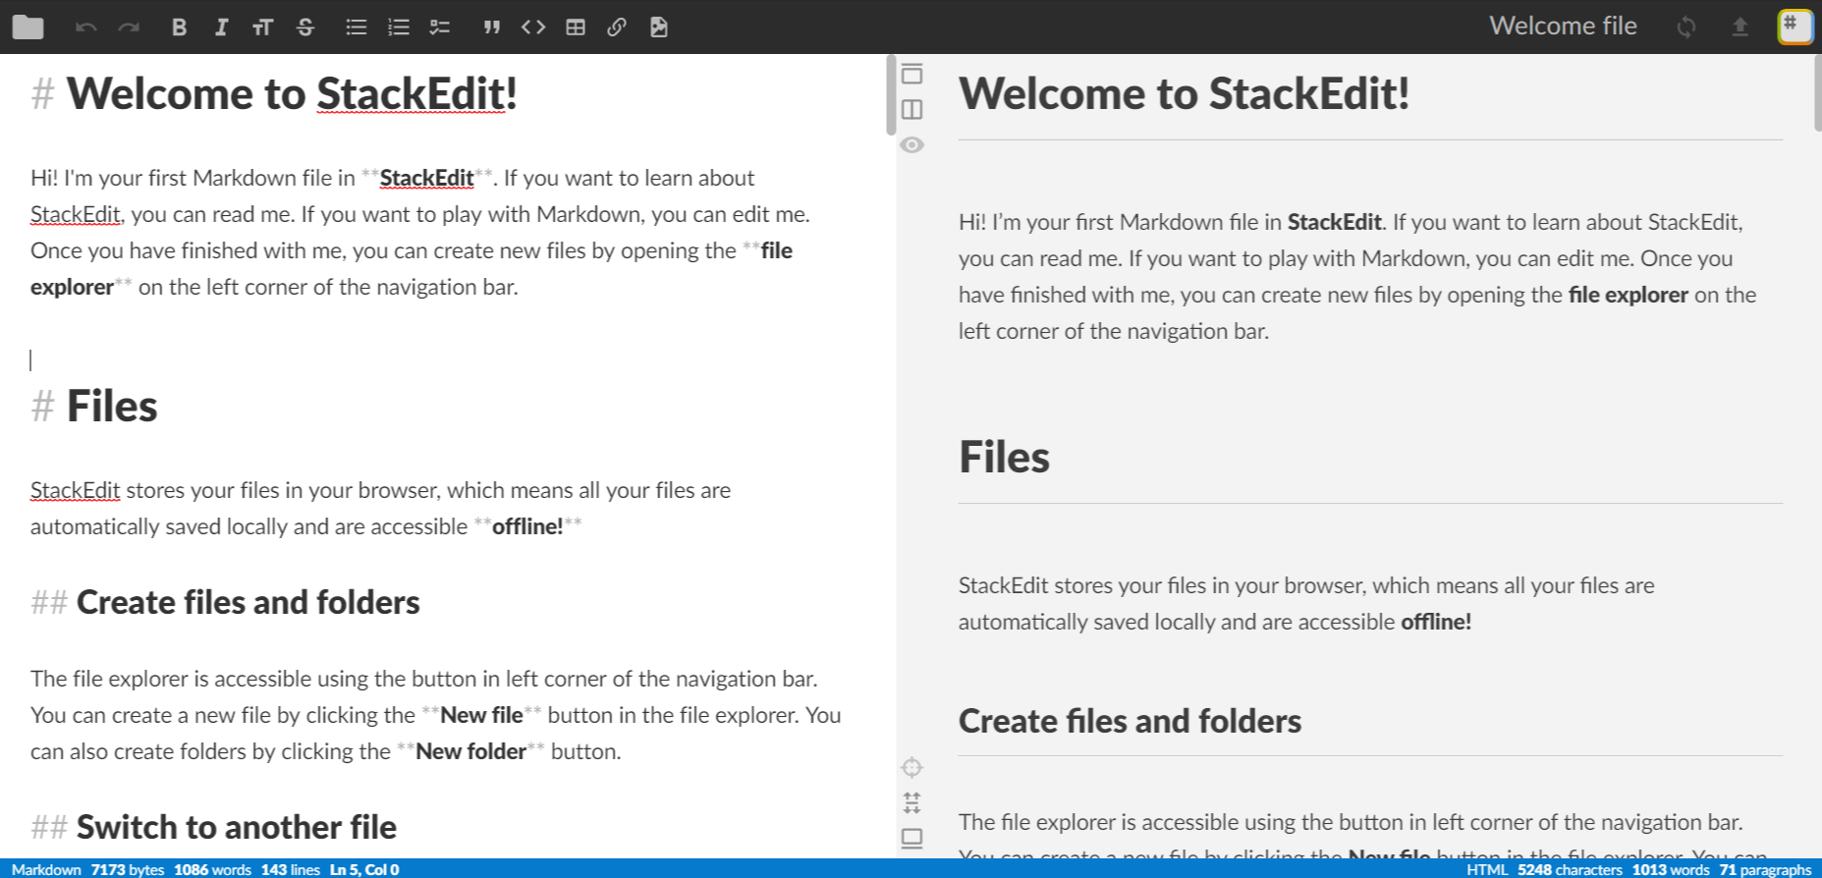The height and width of the screenshot is (878, 1822).
Task: Click bold "New folder" text in editor
Action: coord(470,751)
